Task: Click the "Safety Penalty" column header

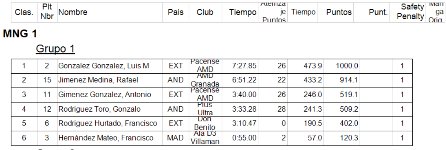Action: click(x=412, y=12)
